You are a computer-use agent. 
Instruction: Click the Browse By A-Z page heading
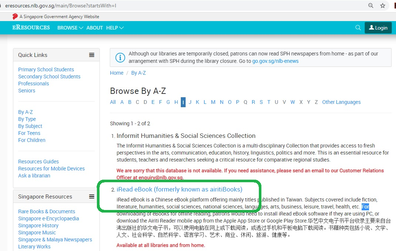pos(138,91)
